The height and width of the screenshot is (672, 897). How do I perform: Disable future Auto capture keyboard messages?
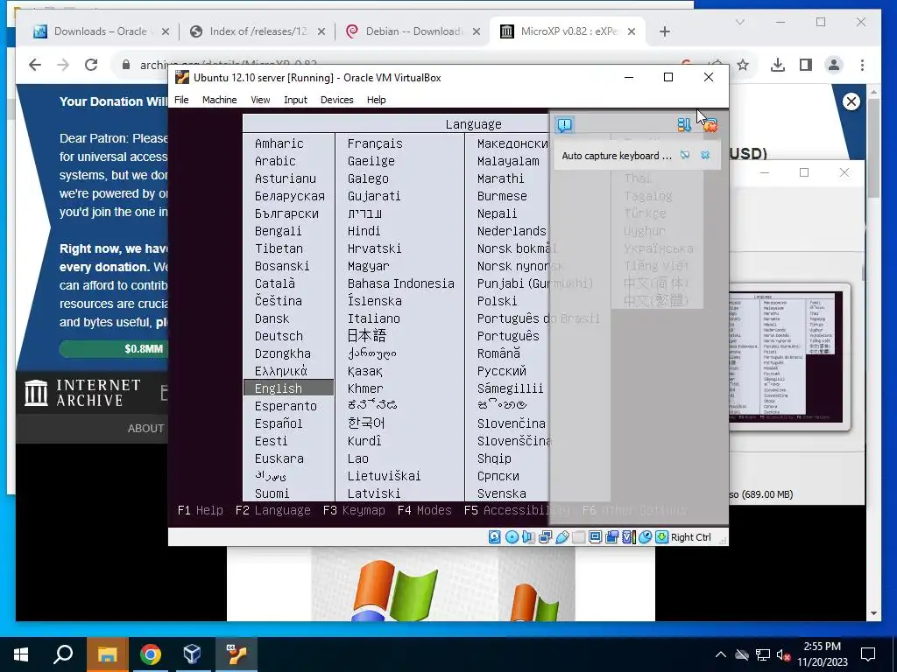pyautogui.click(x=685, y=156)
